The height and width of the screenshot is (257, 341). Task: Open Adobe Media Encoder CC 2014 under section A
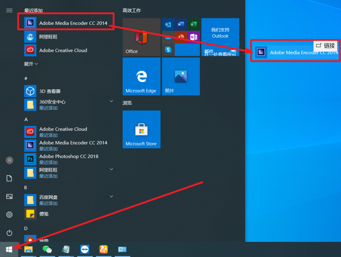tap(69, 146)
